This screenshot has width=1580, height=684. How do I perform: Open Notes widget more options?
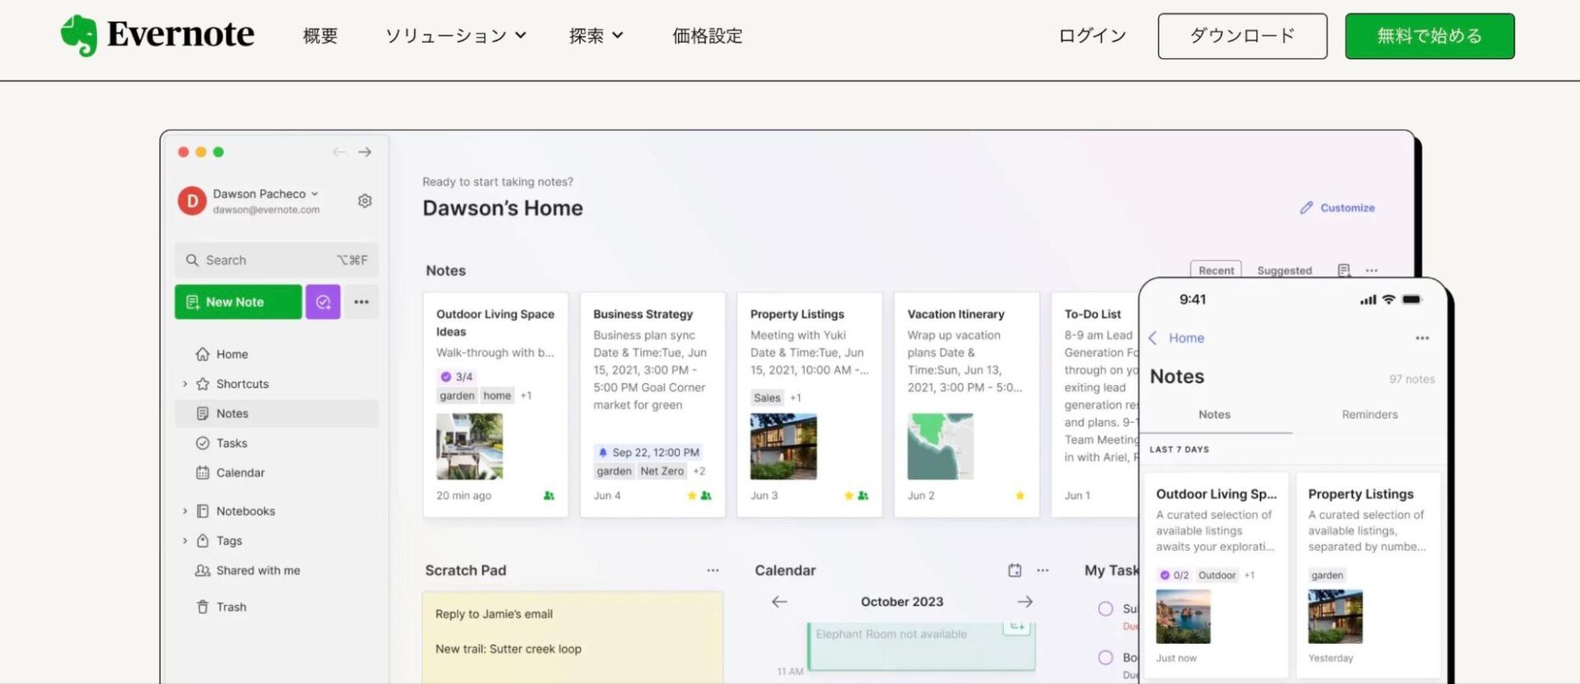pyautogui.click(x=1371, y=270)
